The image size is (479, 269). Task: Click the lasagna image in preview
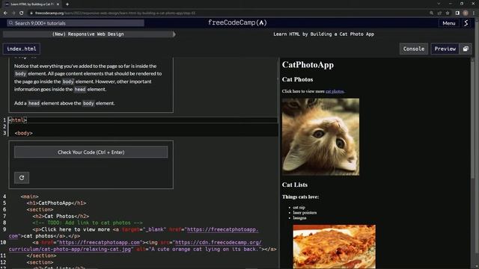click(x=335, y=247)
